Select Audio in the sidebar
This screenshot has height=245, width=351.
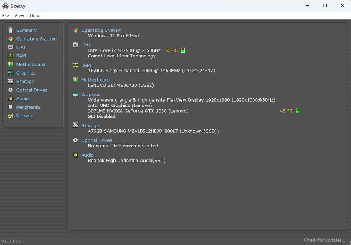[22, 98]
